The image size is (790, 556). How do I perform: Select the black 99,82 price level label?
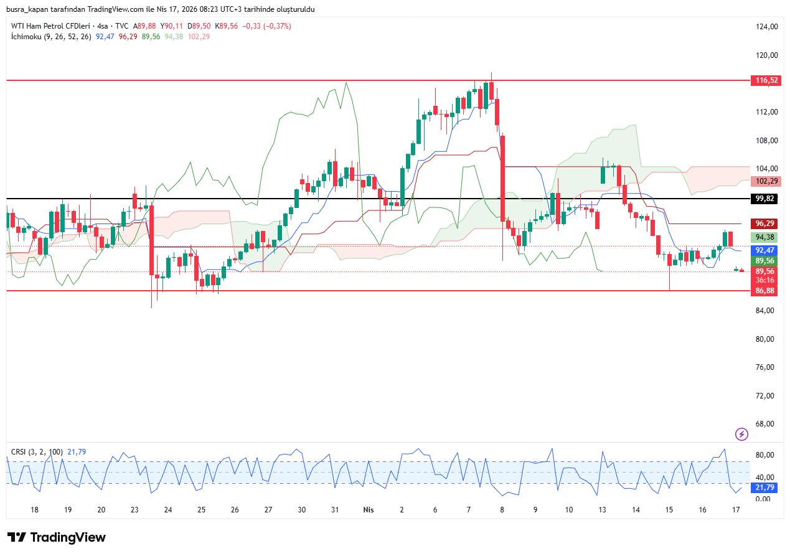pos(767,199)
